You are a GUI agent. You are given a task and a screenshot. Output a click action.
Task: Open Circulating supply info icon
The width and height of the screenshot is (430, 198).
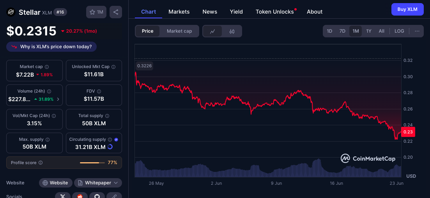110,140
